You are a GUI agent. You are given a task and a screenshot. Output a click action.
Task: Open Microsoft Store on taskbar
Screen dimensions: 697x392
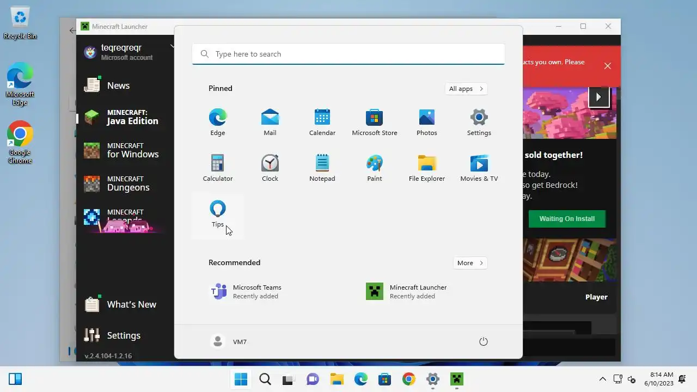(x=384, y=379)
